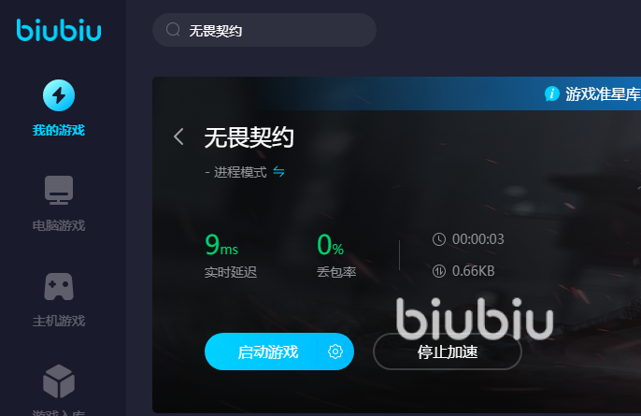Click the clock icon beside 00:00:03

[439, 239]
